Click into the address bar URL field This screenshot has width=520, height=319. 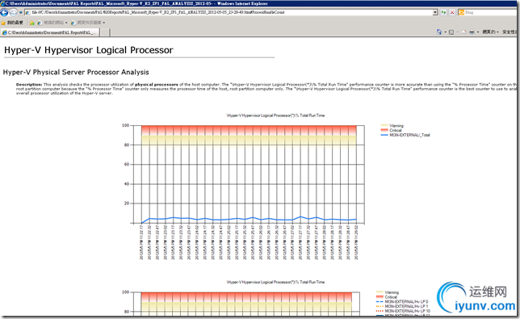[229, 13]
